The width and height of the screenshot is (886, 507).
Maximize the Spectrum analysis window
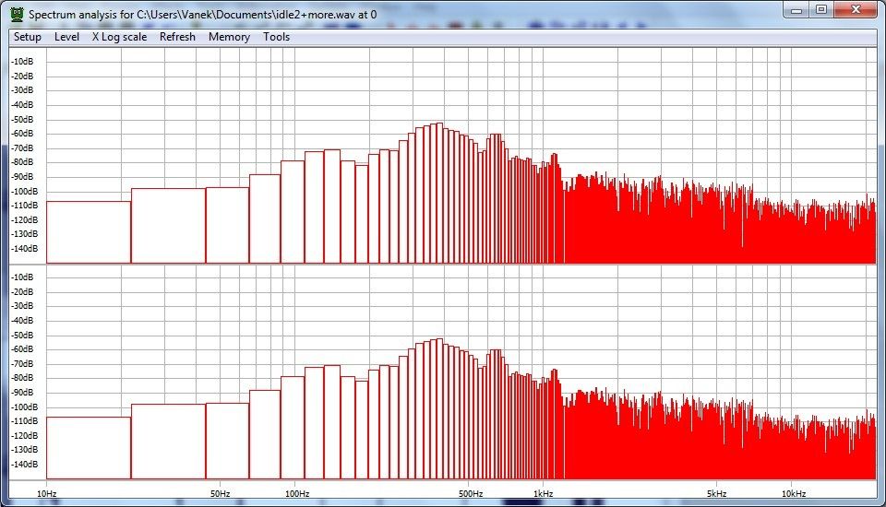pyautogui.click(x=820, y=9)
